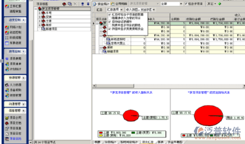245x144 pixels.
Task: Switch to the 合同明细 tab
Action: point(119,4)
